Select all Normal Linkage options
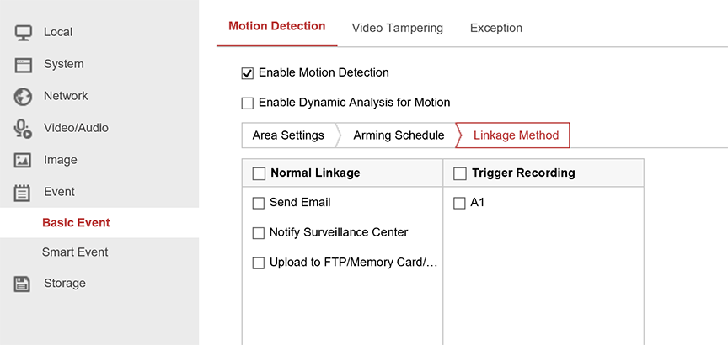 coord(259,174)
